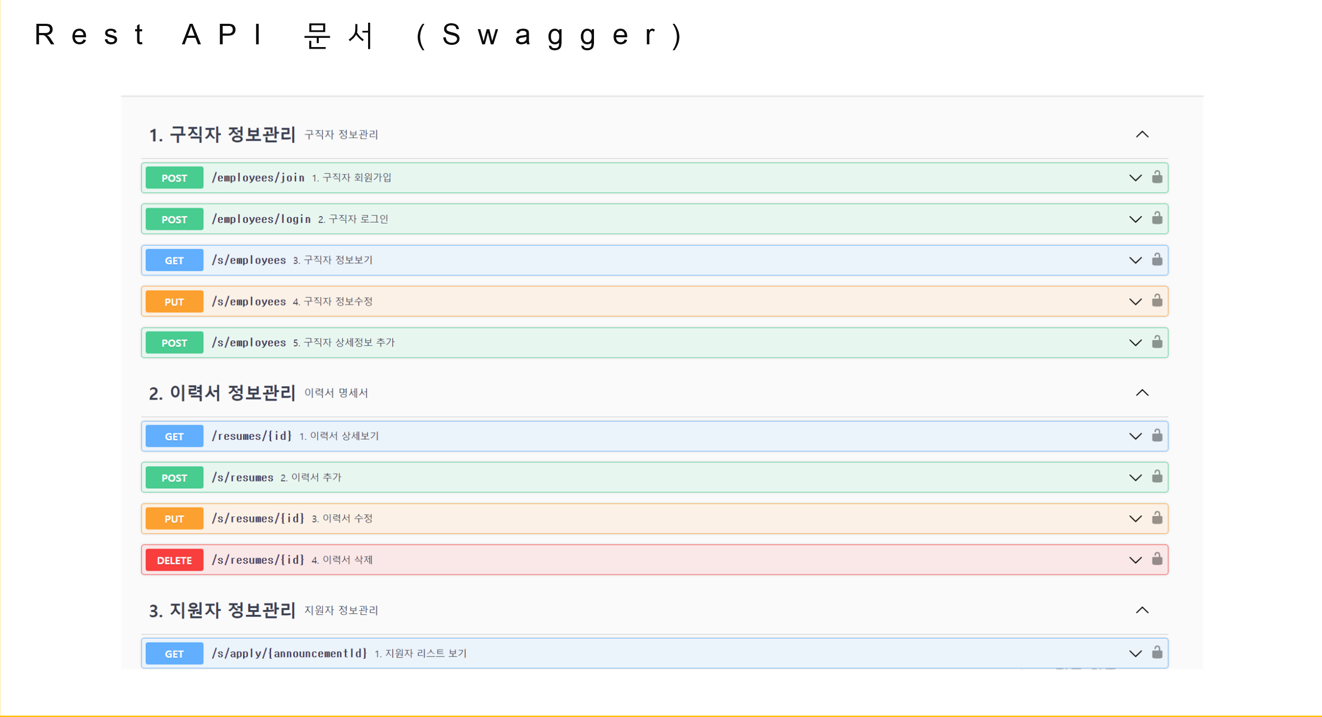Click lock icon on /s/apply/{announcementId} row
1322x717 pixels.
(1157, 653)
